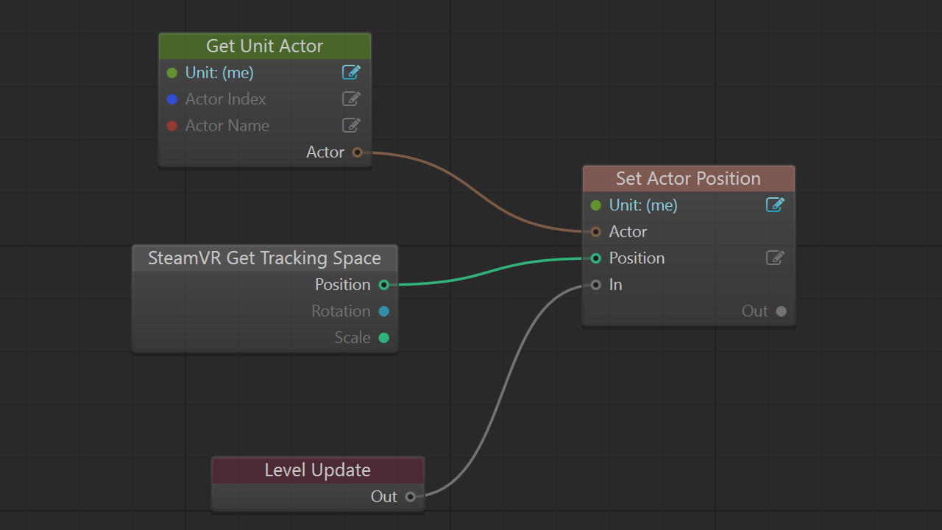Screen dimensions: 942x530
Task: Click green Unit port on Set Actor Position
Action: [x=596, y=205]
